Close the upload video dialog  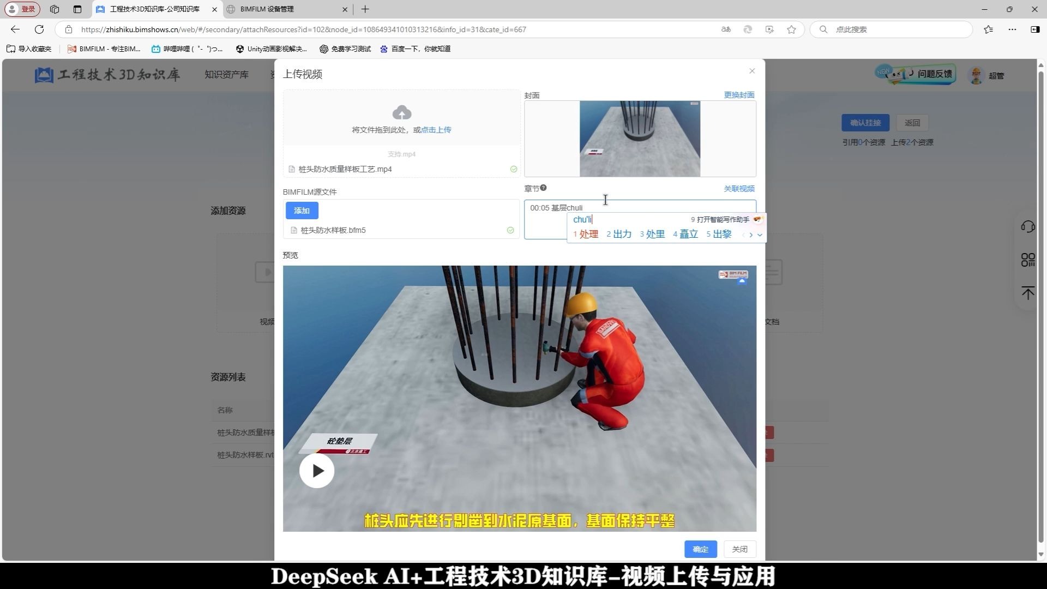[x=752, y=71]
